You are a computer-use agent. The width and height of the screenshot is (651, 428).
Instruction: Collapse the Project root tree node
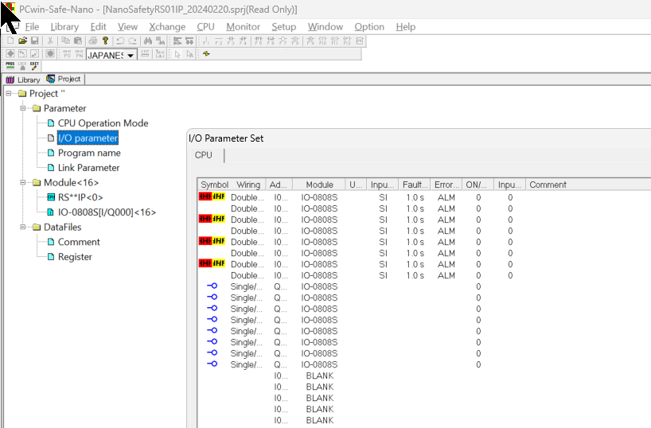(x=8, y=93)
